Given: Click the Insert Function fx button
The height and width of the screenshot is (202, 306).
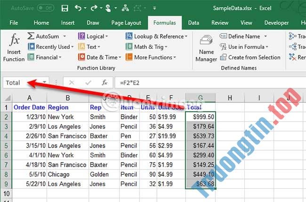Looking at the screenshot, I should pos(14,47).
